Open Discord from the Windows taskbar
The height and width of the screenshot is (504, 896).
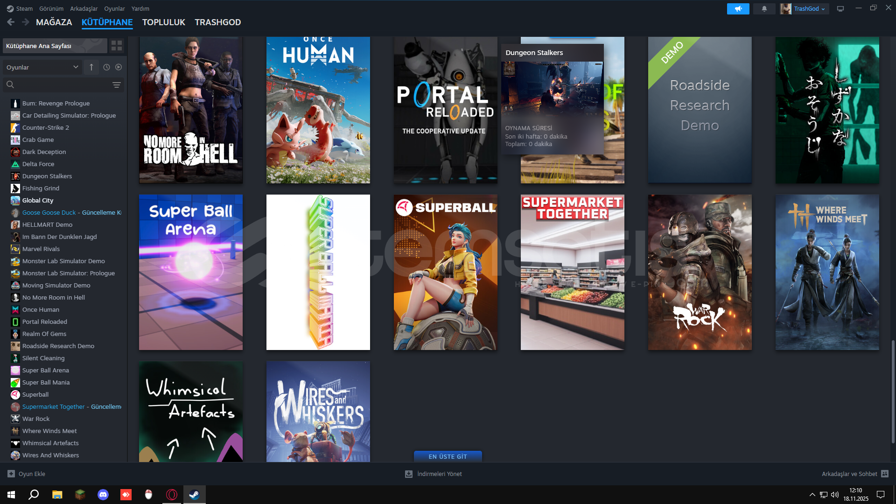[103, 495]
